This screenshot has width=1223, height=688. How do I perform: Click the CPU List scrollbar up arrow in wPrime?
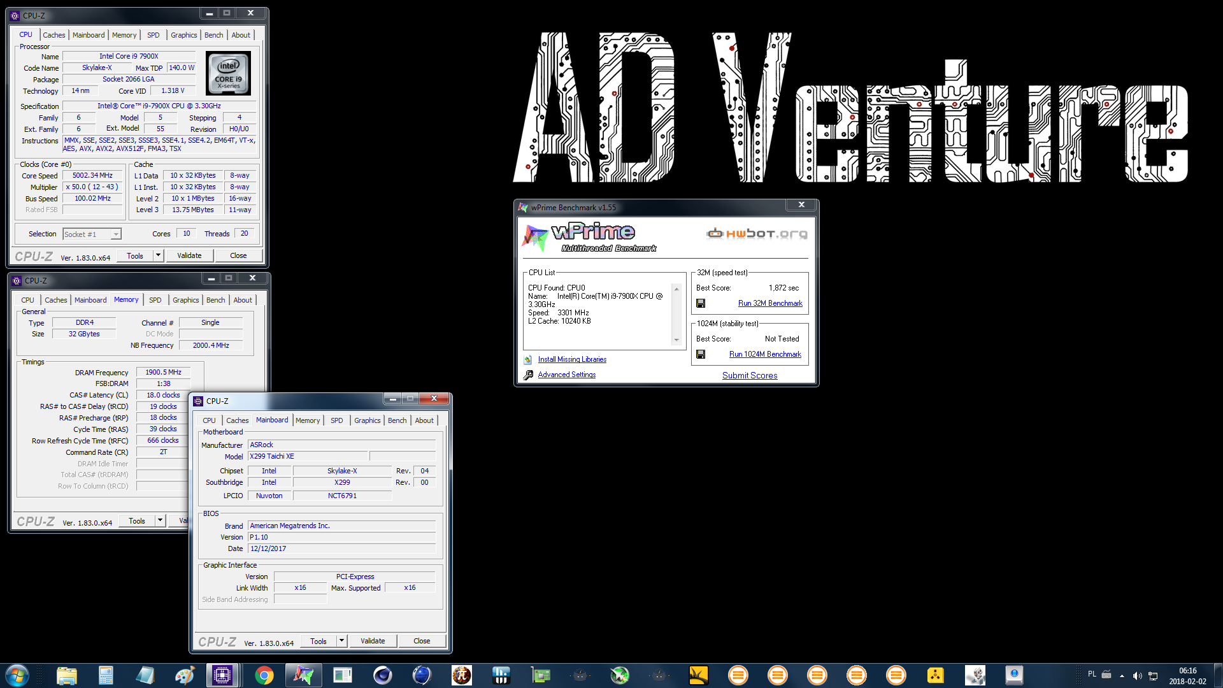click(x=676, y=289)
